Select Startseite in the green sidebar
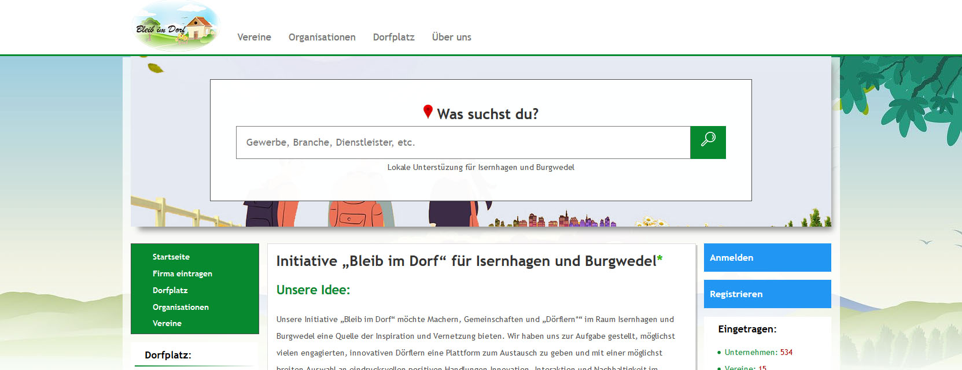 point(171,257)
